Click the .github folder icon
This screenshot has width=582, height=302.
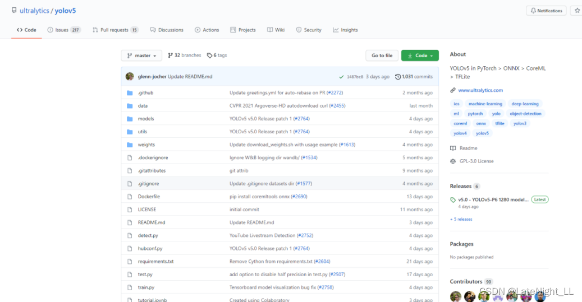[x=130, y=93]
